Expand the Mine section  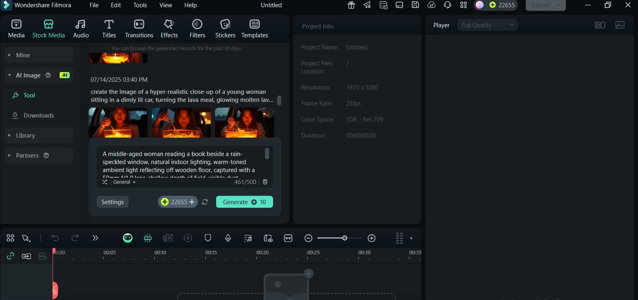pyautogui.click(x=39, y=55)
